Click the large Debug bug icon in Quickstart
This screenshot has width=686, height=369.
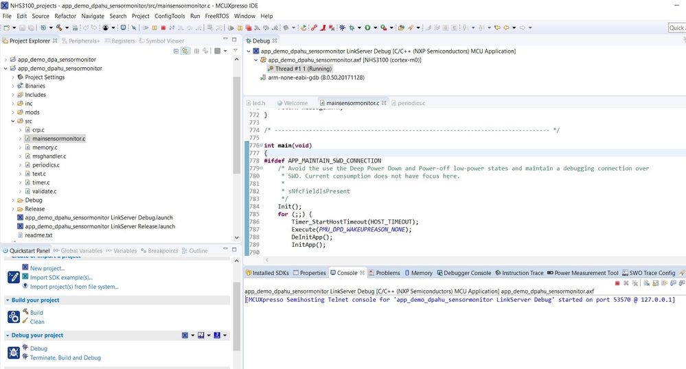coord(14,352)
